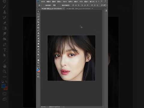Click the blue foreground color swatch
144x108 pixels.
38,70
